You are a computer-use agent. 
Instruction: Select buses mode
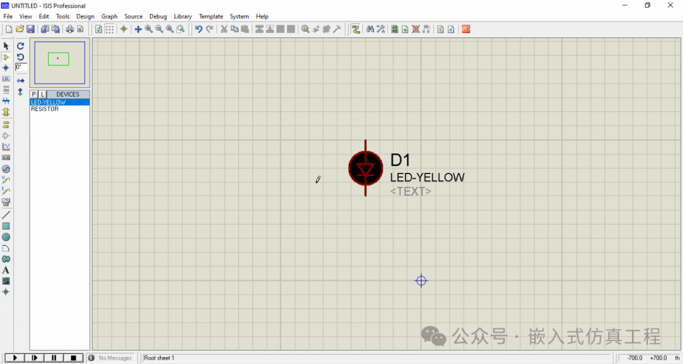[x=6, y=101]
